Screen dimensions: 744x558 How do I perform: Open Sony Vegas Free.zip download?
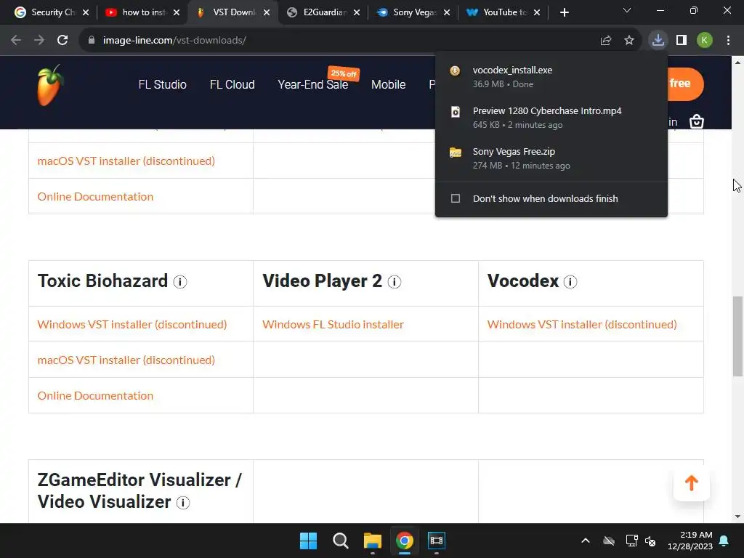coord(551,158)
